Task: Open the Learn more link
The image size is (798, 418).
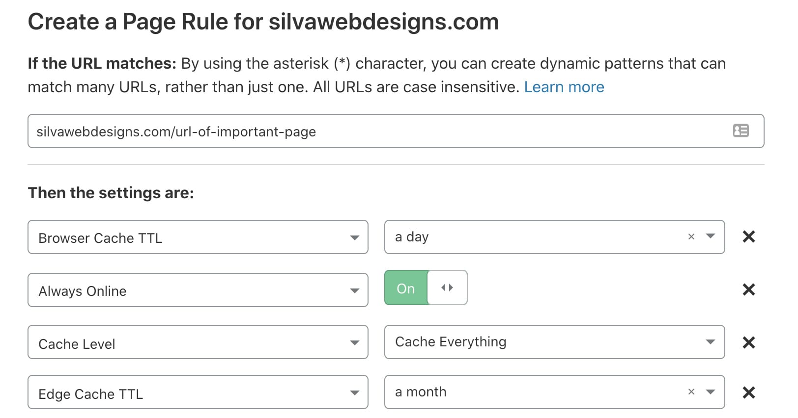Action: [564, 87]
